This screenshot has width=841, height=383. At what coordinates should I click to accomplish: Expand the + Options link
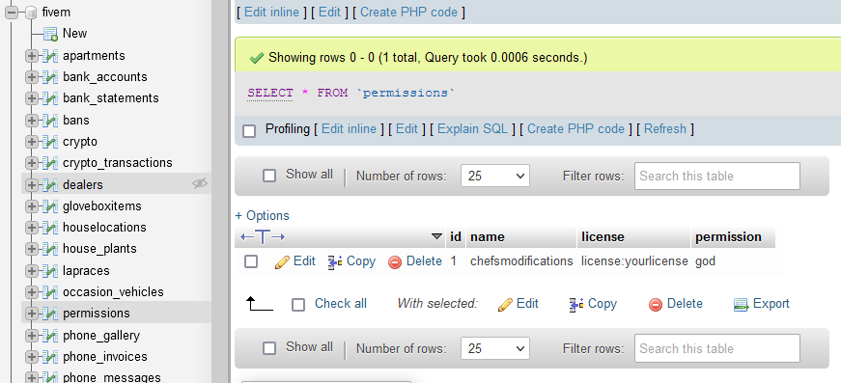pyautogui.click(x=263, y=216)
